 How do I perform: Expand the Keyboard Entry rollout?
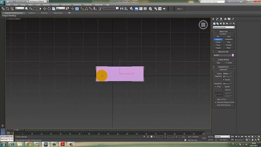pos(223,67)
